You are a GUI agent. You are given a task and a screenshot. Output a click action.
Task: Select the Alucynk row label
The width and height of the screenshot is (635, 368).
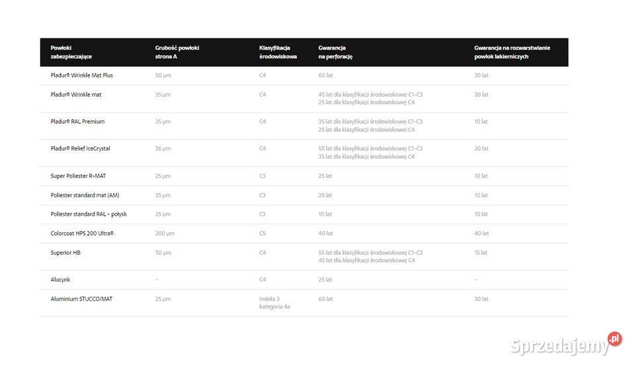[60, 280]
